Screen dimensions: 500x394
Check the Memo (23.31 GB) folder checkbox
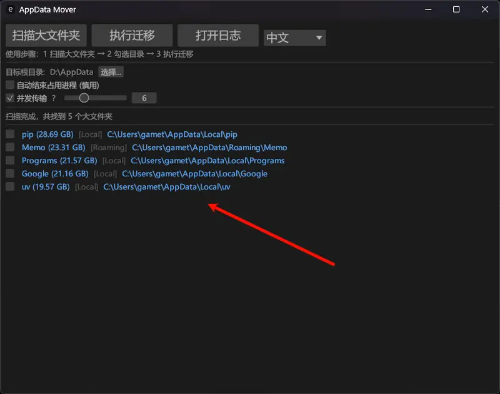click(9, 147)
